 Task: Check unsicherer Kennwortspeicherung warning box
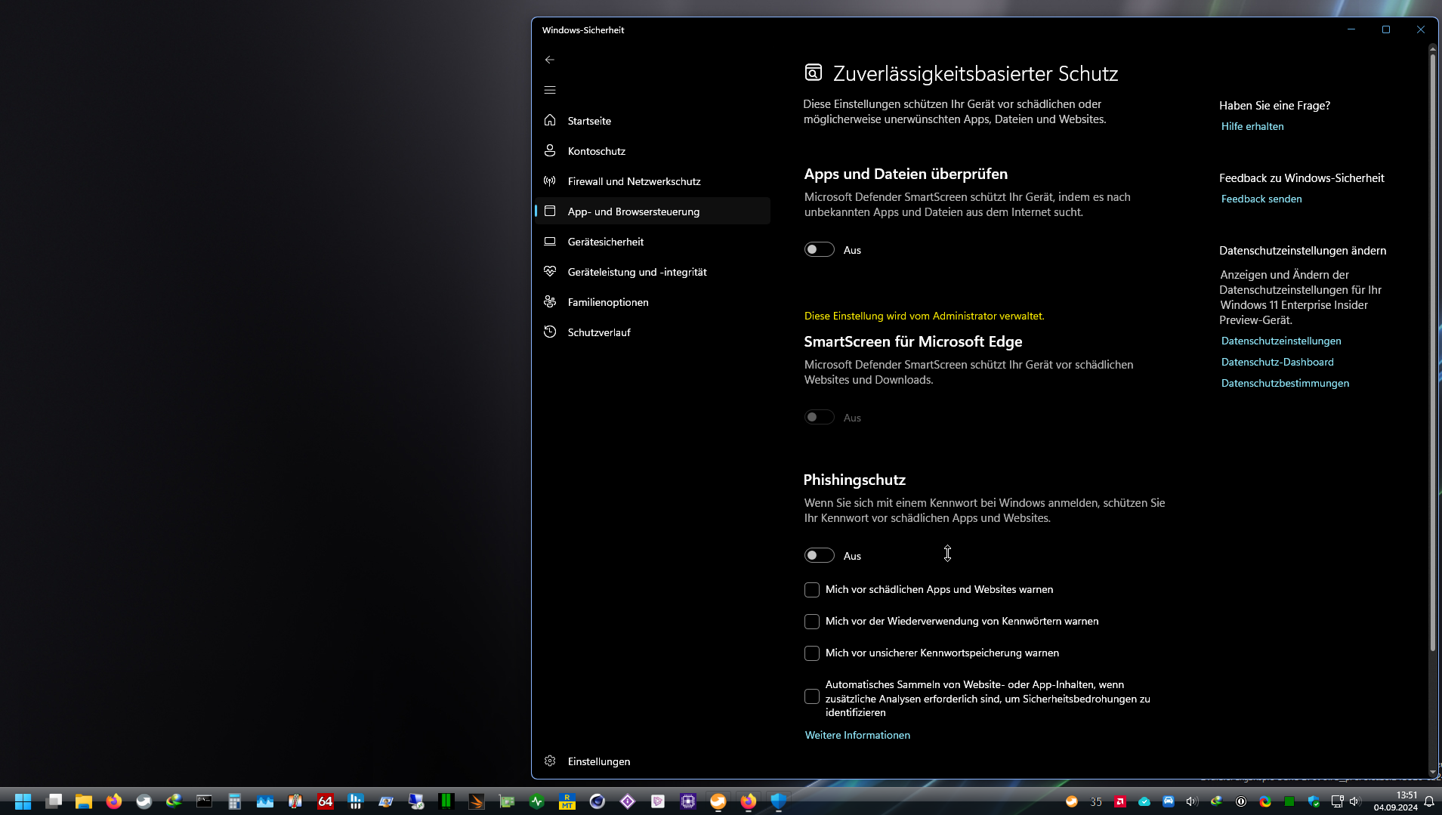(812, 653)
